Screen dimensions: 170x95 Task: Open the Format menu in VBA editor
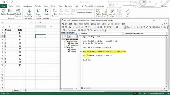pos(87,24)
